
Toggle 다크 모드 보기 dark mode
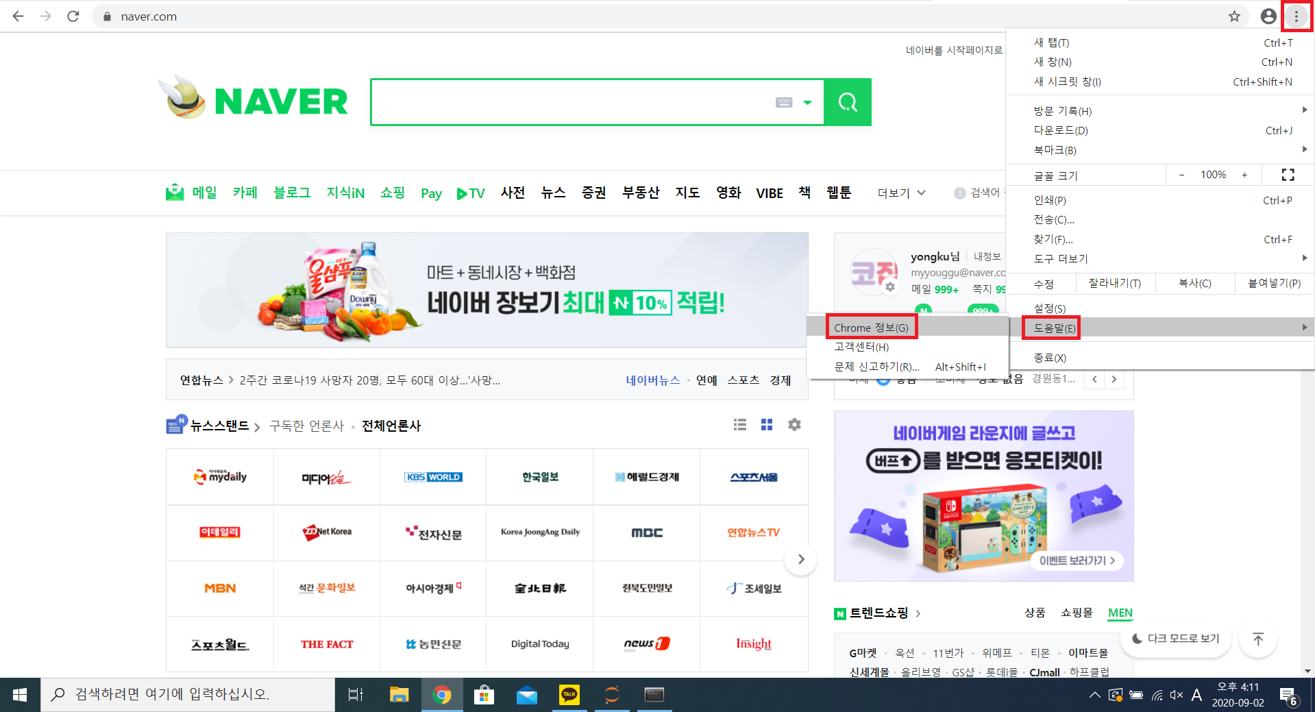[1176, 639]
